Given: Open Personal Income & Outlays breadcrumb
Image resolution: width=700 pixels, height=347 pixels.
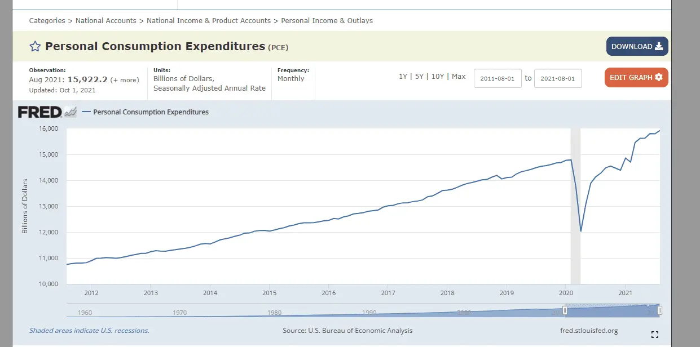Looking at the screenshot, I should pos(327,21).
